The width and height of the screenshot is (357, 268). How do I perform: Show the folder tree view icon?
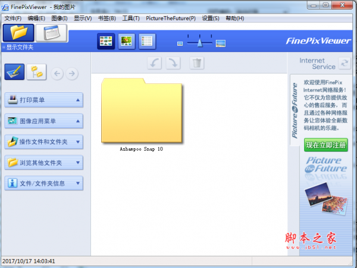coord(36,72)
